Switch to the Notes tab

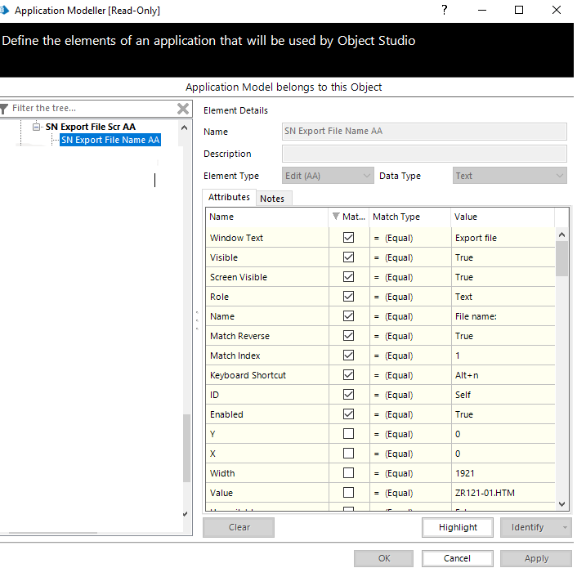272,199
